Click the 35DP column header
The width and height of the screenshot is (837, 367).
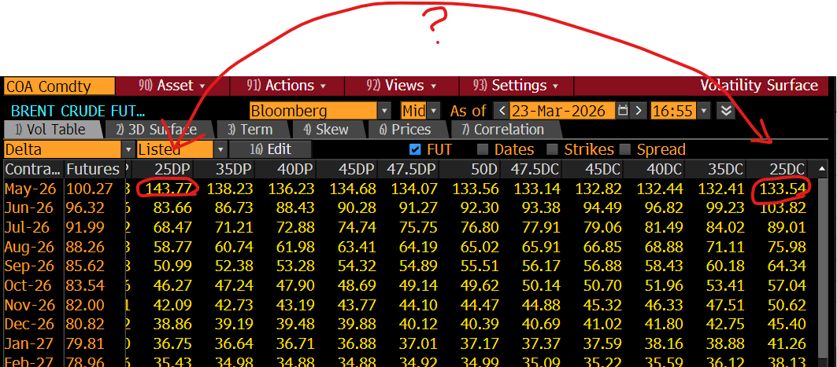tap(224, 170)
